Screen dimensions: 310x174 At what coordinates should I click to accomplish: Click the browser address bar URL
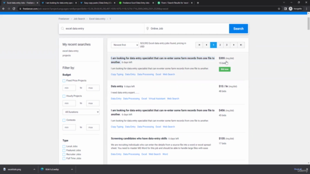tap(95, 9)
